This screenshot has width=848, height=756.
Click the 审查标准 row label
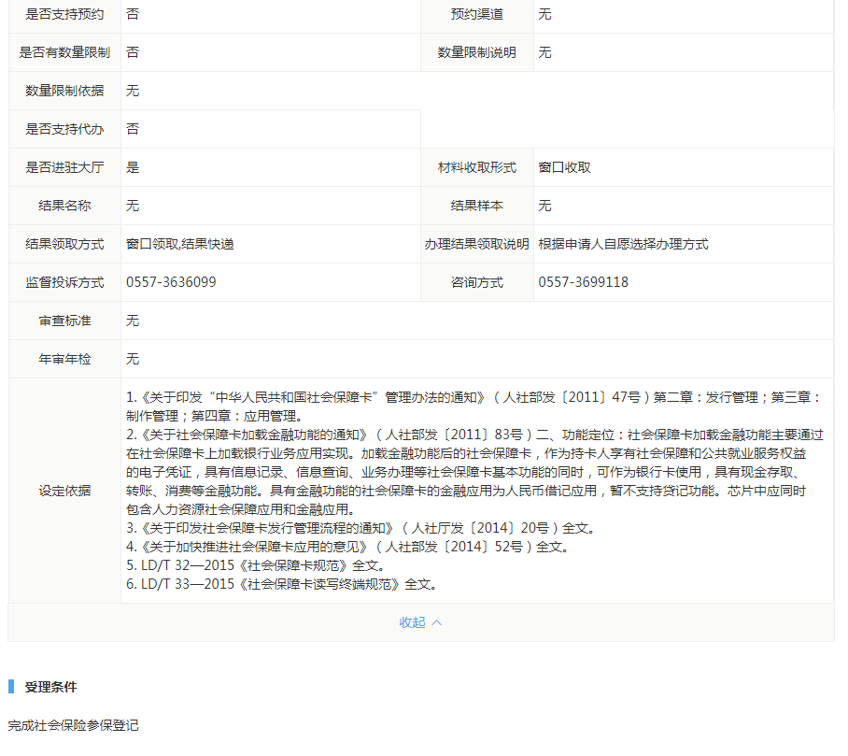point(64,321)
